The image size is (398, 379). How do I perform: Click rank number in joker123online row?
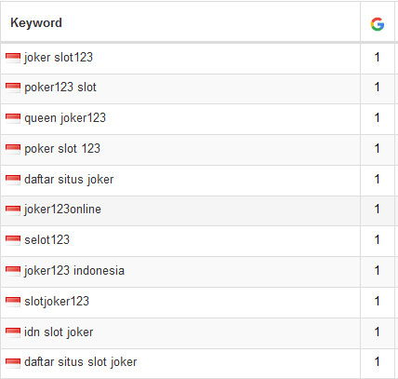[377, 210]
